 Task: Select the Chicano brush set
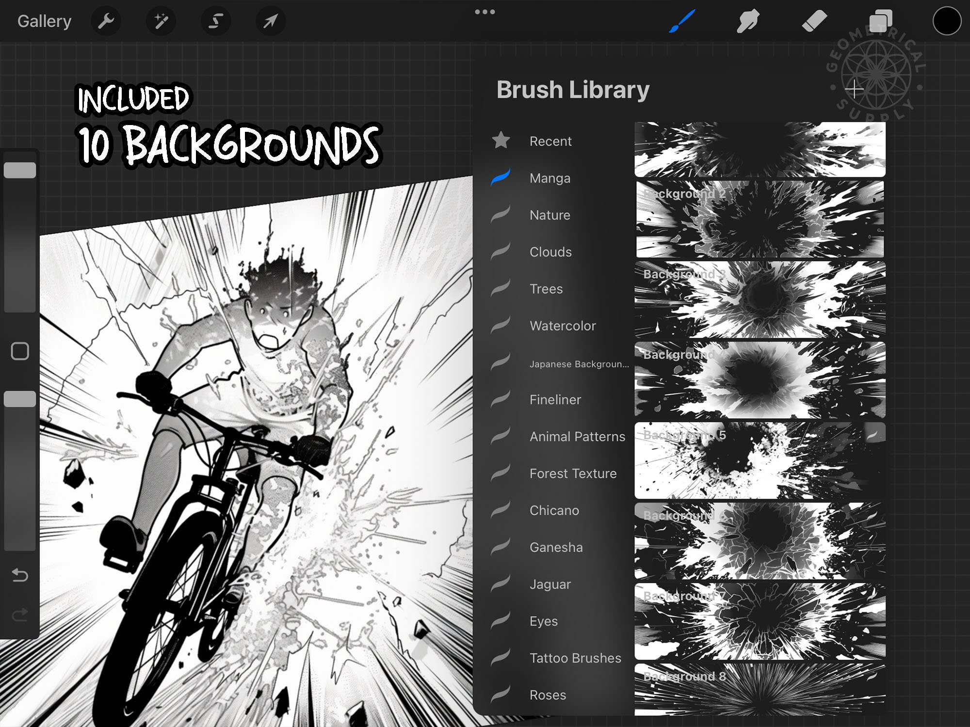pos(554,510)
